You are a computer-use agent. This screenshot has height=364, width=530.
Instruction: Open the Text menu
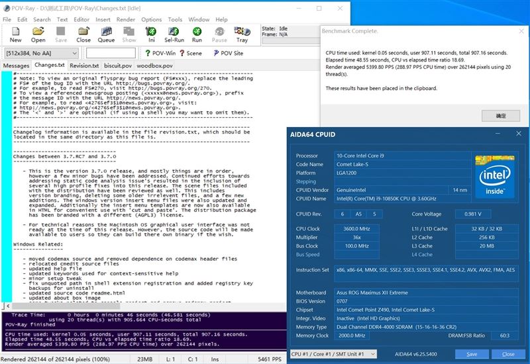62,20
